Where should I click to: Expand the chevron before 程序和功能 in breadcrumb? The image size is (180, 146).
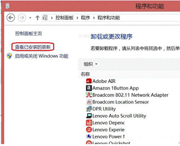click(x=94, y=18)
